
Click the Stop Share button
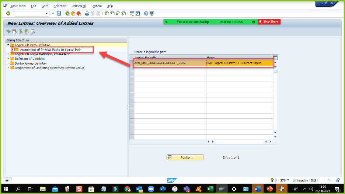point(269,22)
